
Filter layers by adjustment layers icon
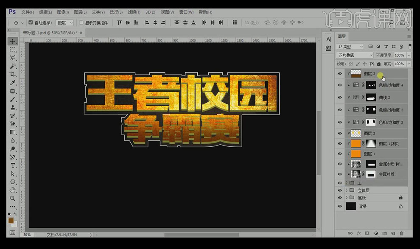pyautogui.click(x=378, y=47)
